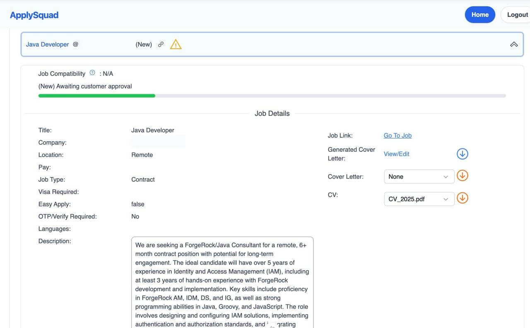Click the Logout button

(517, 14)
